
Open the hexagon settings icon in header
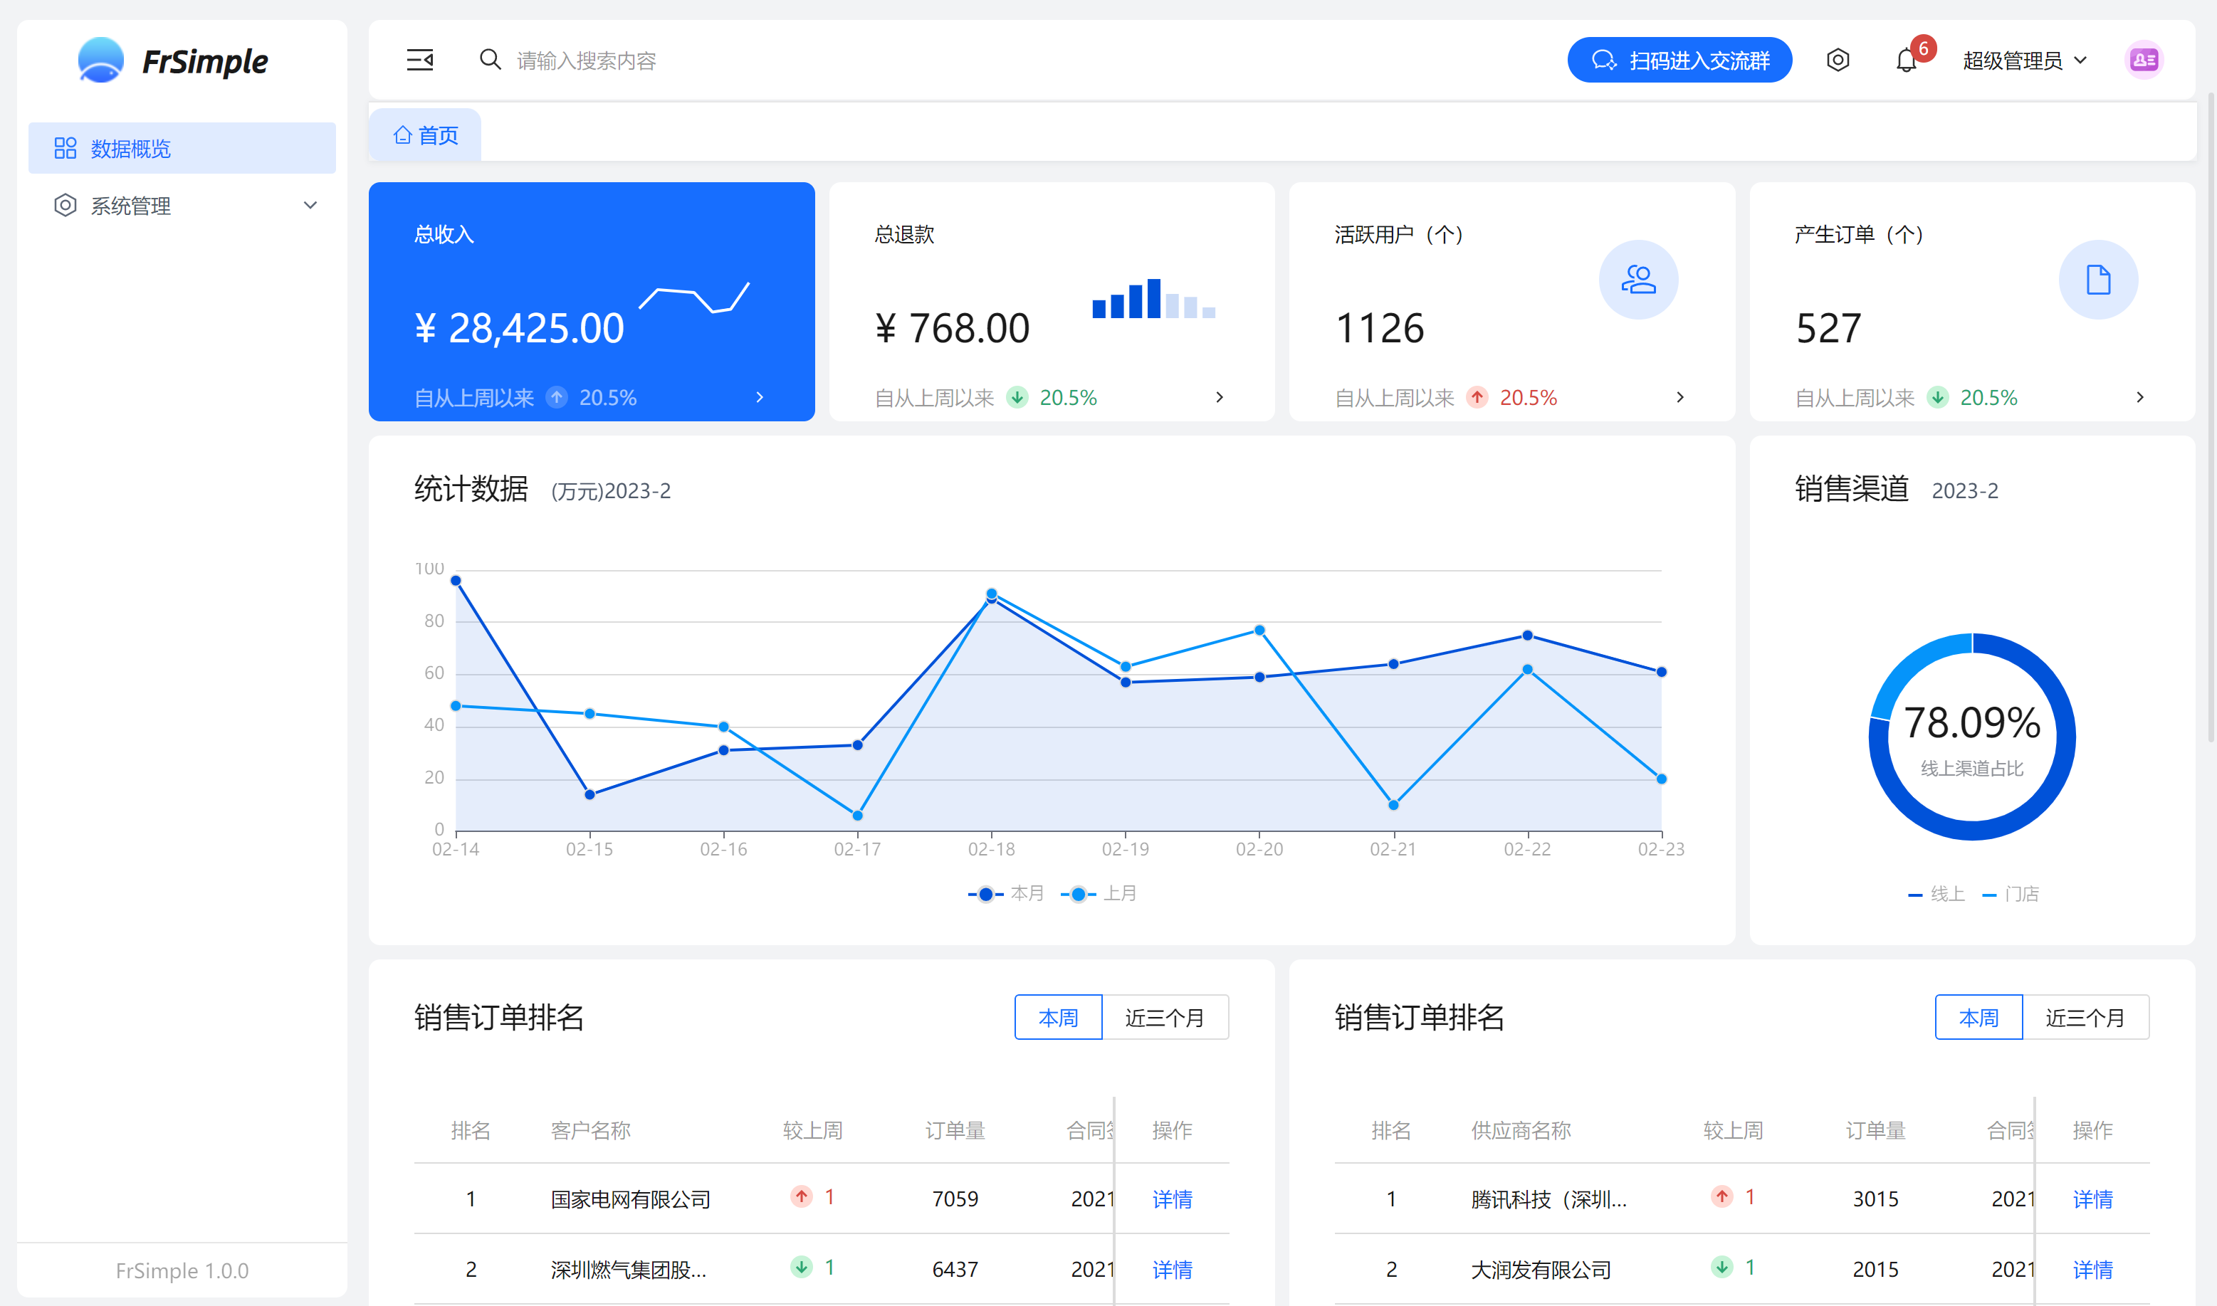(x=1837, y=60)
